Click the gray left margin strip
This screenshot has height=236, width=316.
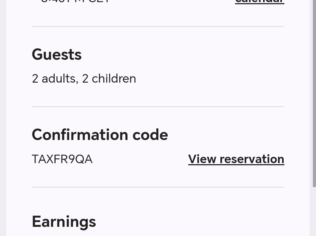pyautogui.click(x=3, y=117)
